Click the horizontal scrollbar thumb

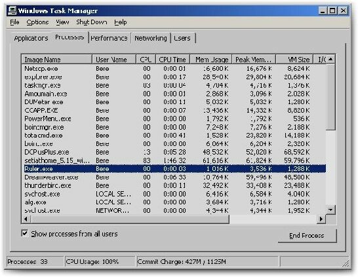point(130,219)
